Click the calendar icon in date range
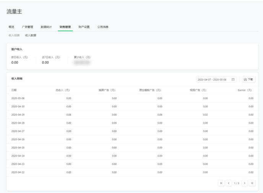Image resolution: width=263 pixels, height=193 pixels. point(233,79)
